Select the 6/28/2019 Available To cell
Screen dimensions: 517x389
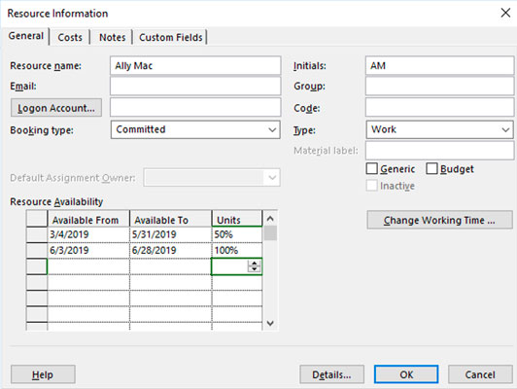coord(170,251)
